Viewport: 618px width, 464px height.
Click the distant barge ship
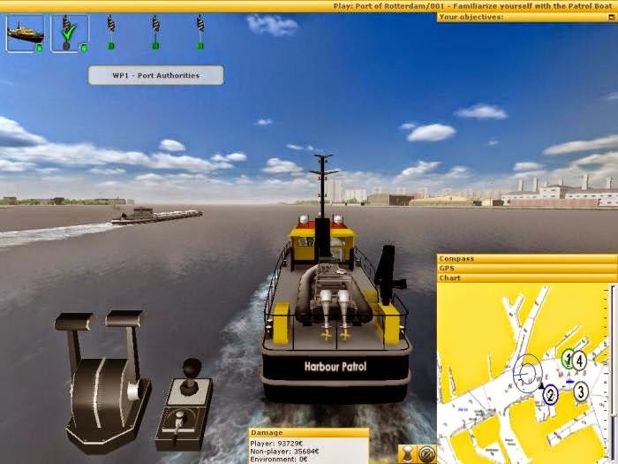click(x=157, y=216)
